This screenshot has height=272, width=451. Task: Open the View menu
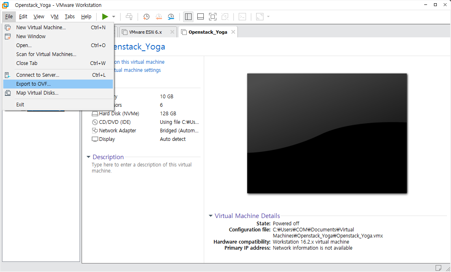pyautogui.click(x=39, y=17)
